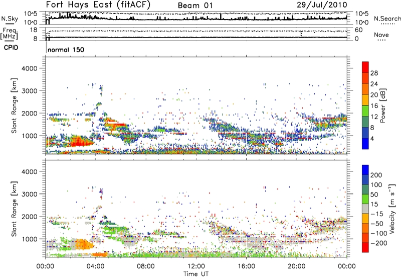Click the ending "00:00" time tick label
Screen dimensions: 401x277
[x=347, y=266]
